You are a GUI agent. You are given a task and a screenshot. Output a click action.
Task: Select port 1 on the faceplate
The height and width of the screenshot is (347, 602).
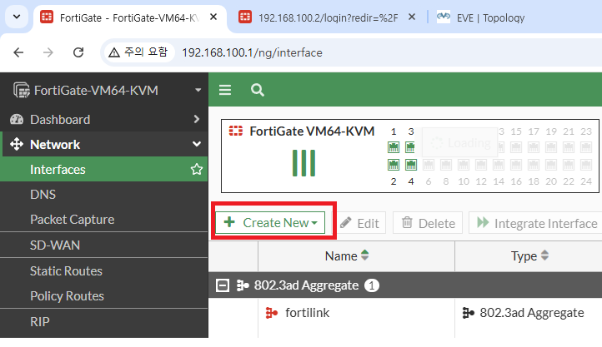(x=394, y=147)
